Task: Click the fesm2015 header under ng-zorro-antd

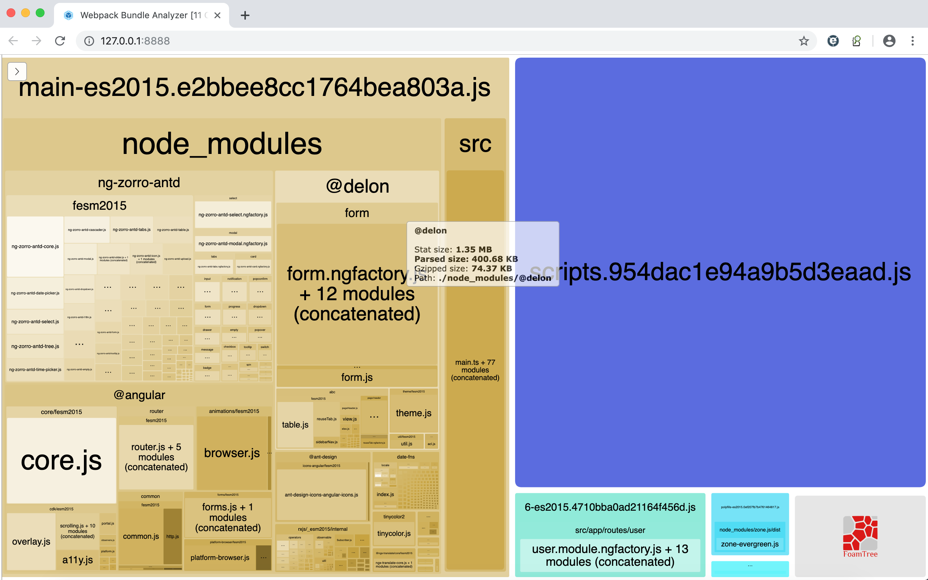Action: [x=99, y=206]
